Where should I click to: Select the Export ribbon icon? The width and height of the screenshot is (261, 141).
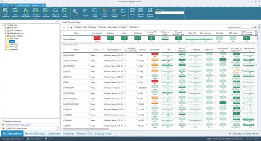[124, 13]
